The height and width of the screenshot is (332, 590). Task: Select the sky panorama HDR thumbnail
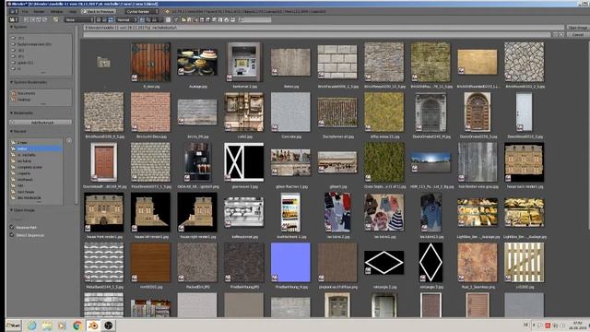point(431,162)
